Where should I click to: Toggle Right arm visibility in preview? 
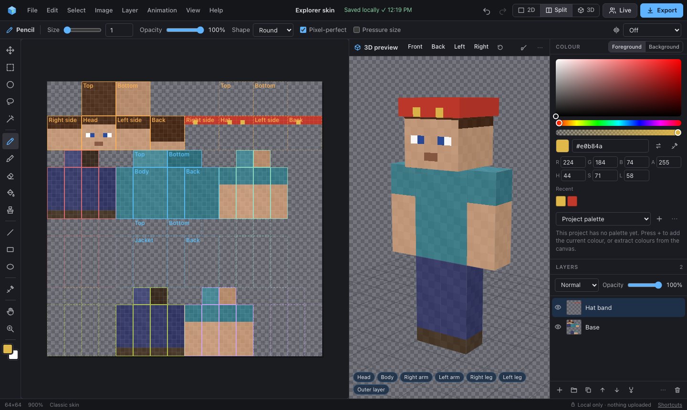(416, 377)
